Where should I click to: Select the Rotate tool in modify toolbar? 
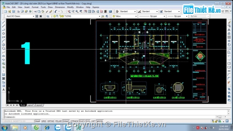(229, 45)
